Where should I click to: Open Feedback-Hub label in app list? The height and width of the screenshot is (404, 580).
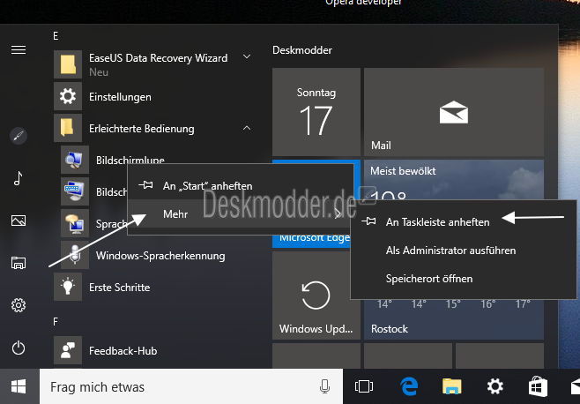123,351
